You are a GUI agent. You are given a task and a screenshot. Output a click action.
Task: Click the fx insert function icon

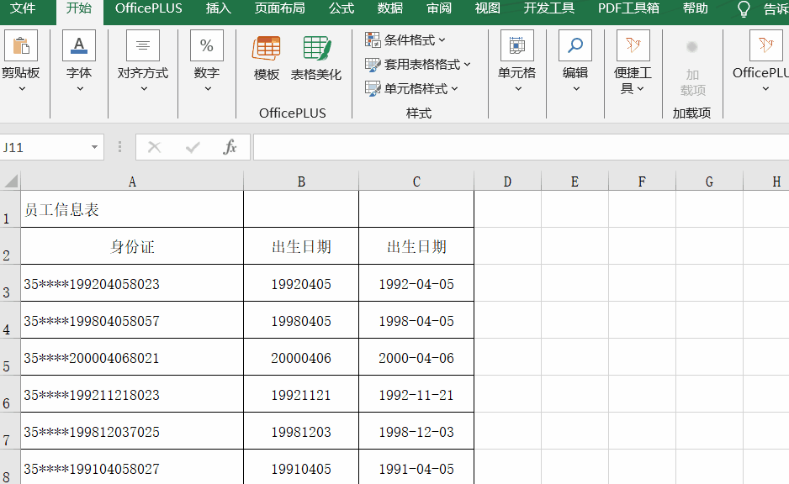point(230,147)
